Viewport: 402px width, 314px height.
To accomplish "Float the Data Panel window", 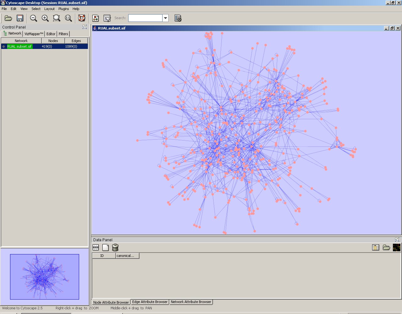I will [x=397, y=239].
